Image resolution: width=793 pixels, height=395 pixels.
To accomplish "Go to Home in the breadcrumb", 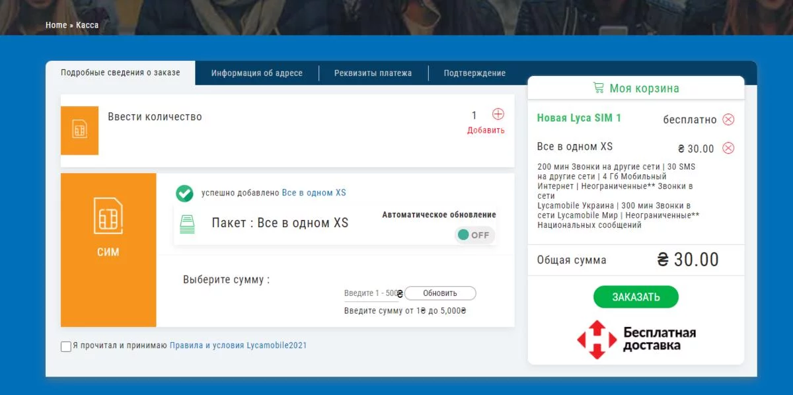I will click(56, 25).
